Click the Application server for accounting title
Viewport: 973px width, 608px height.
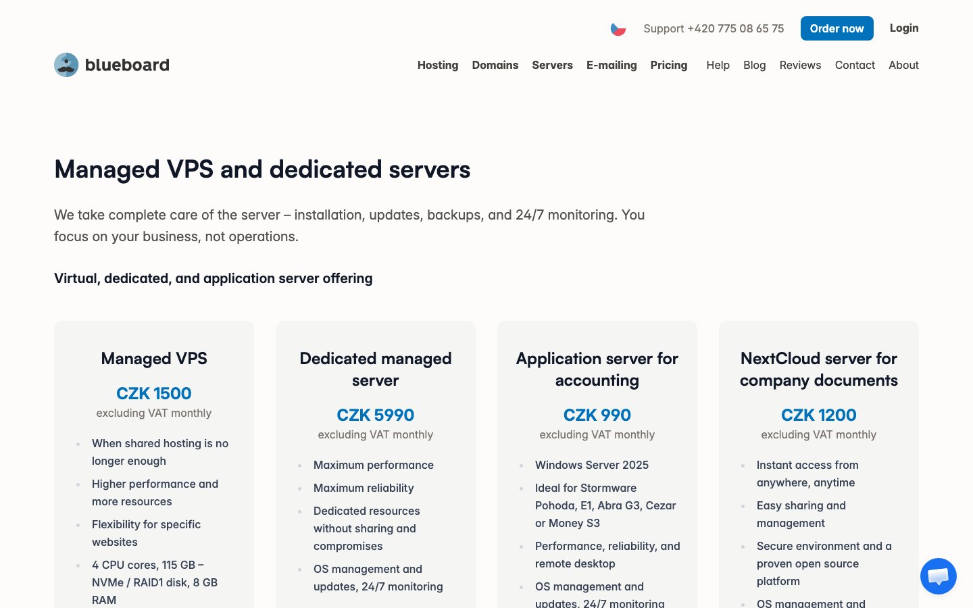(597, 370)
